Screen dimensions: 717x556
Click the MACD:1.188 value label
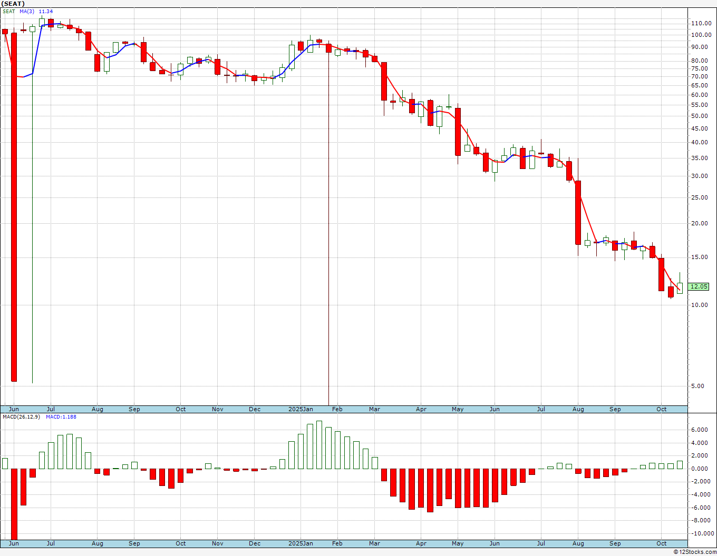click(x=61, y=417)
